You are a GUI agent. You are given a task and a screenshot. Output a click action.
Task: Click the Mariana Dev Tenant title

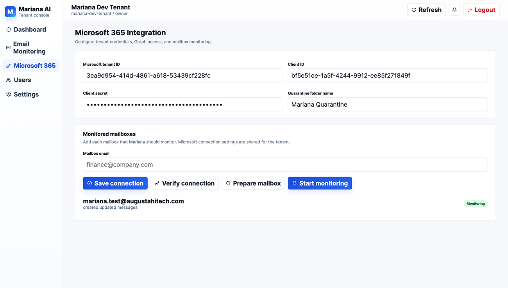pos(101,7)
